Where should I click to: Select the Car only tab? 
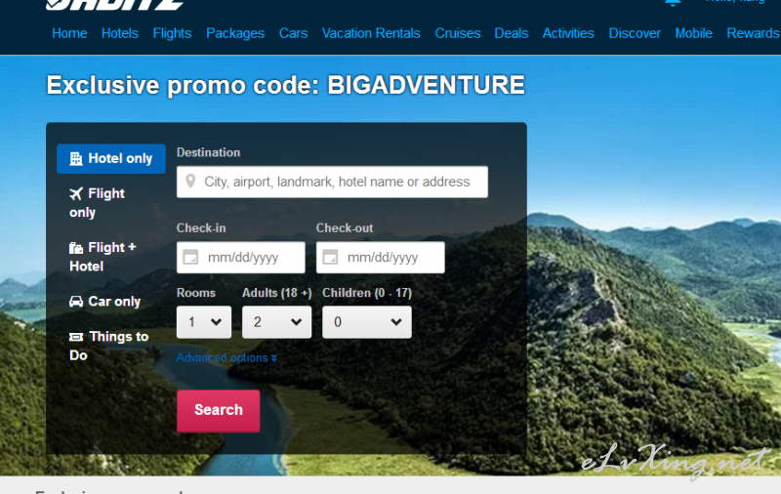[105, 302]
